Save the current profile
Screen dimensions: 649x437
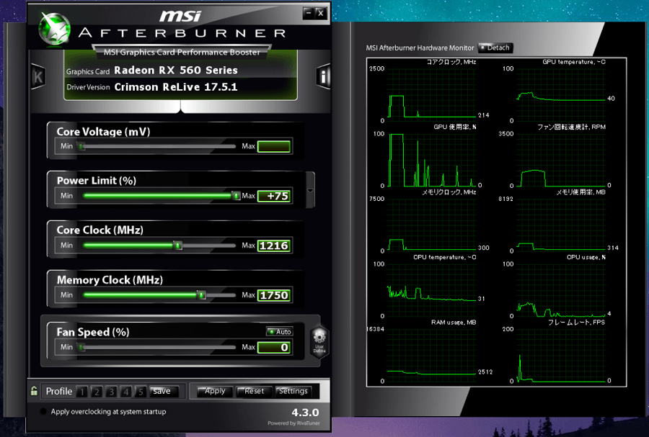coord(162,391)
